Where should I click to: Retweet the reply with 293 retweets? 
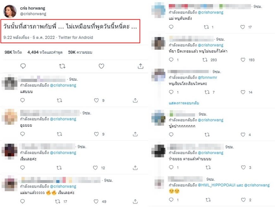[x=205, y=60]
